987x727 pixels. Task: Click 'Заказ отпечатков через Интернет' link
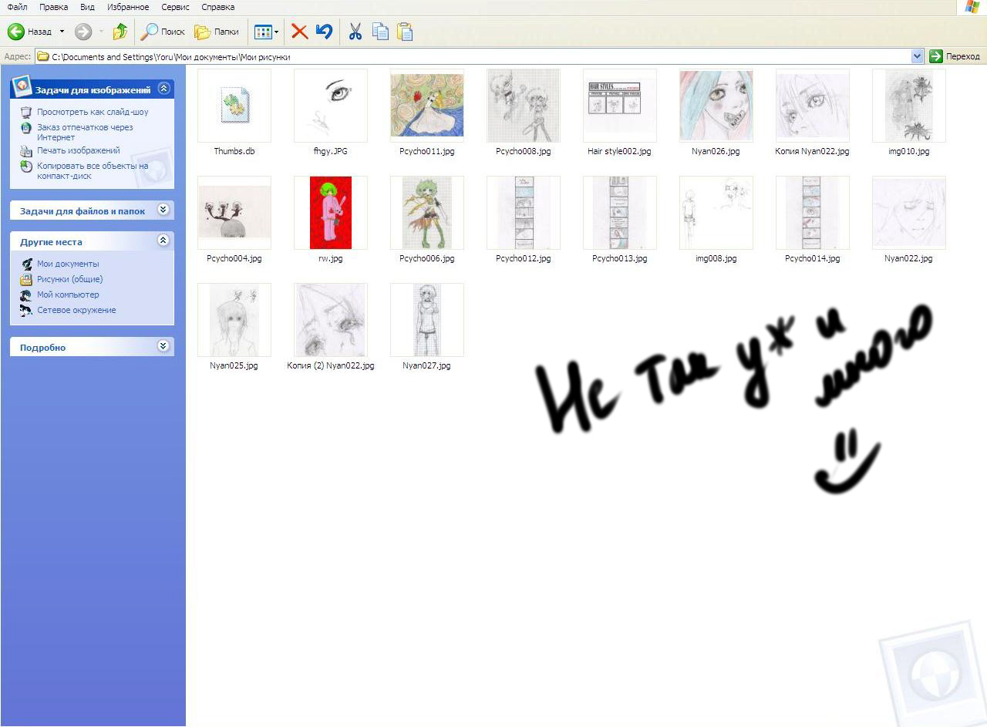coord(85,132)
